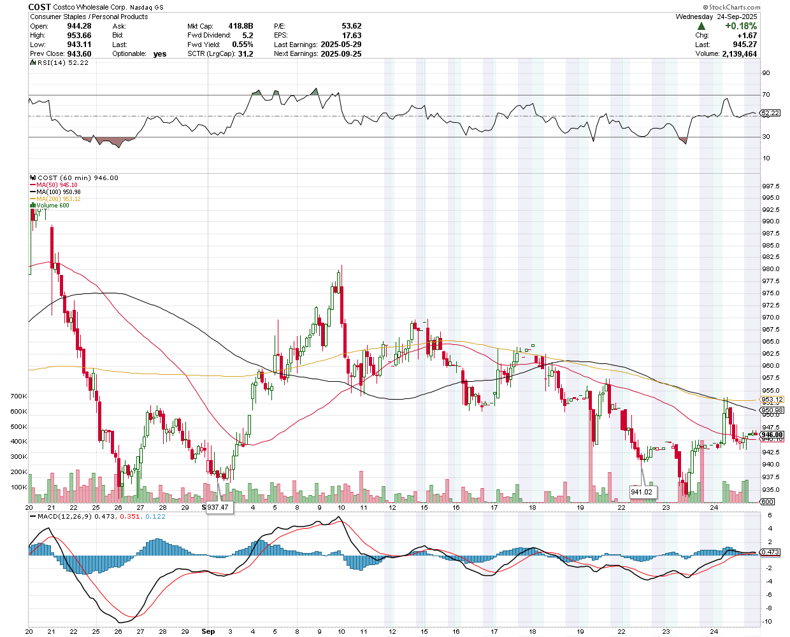The image size is (790, 637).
Task: Click the volume bars icon beside Volume 600
Action: [33, 206]
